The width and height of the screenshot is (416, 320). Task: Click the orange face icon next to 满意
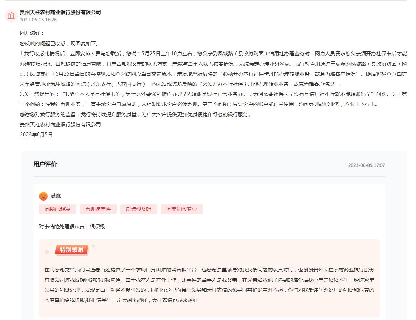tap(43, 195)
